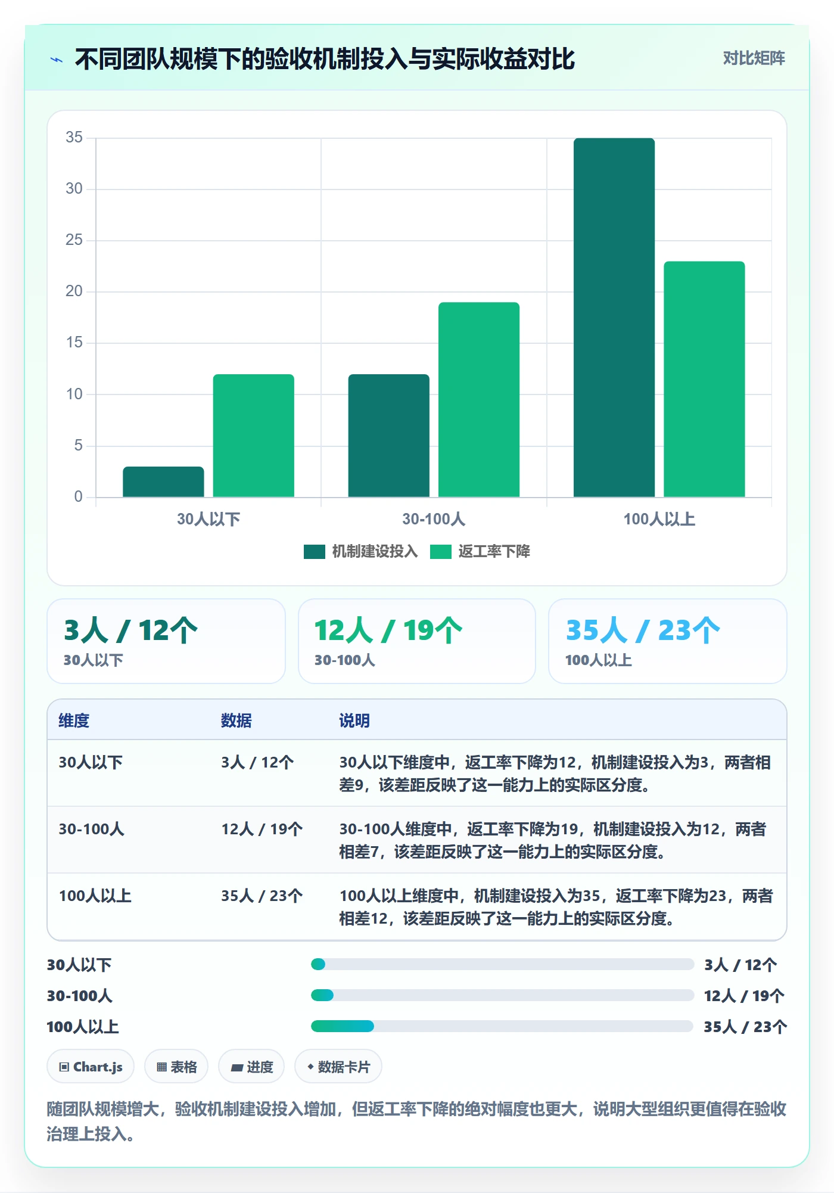The image size is (834, 1193).
Task: Click the 机制建设投入 bar for 30人以下
Action: tap(163, 481)
